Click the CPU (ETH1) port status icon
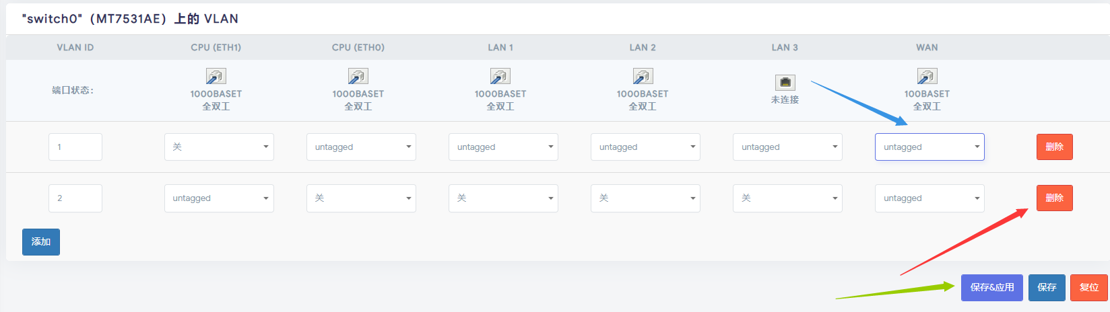Image resolution: width=1110 pixels, height=312 pixels. click(x=216, y=76)
